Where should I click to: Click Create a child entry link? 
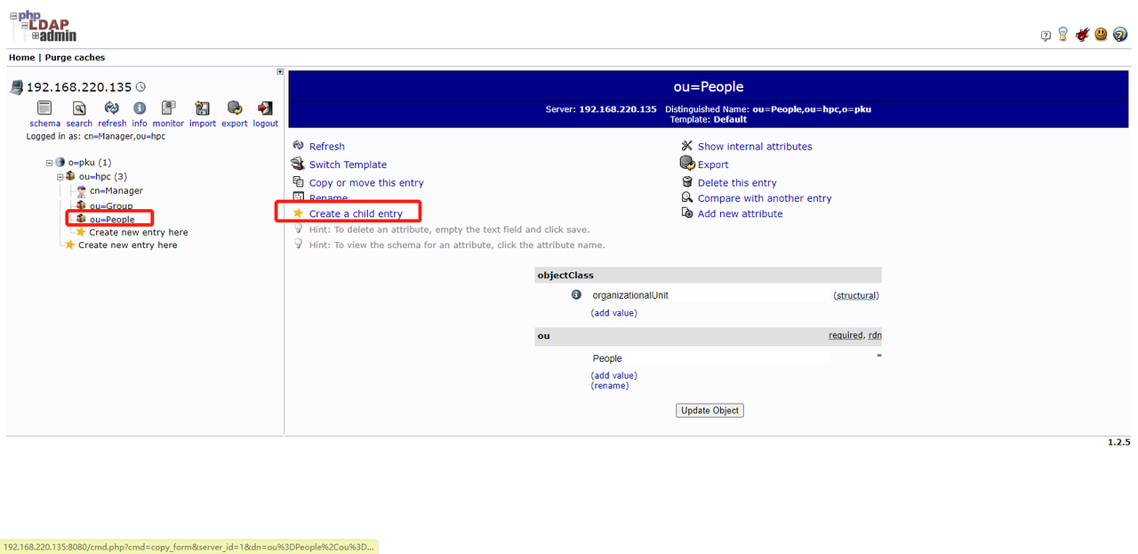pos(356,214)
